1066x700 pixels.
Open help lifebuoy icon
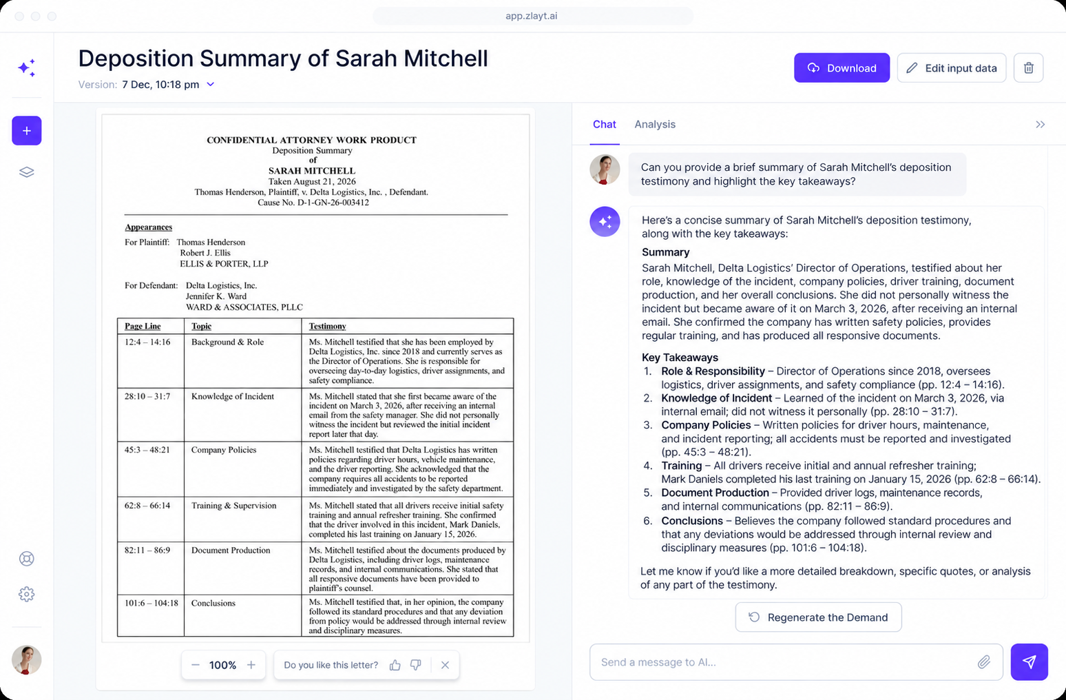point(27,559)
